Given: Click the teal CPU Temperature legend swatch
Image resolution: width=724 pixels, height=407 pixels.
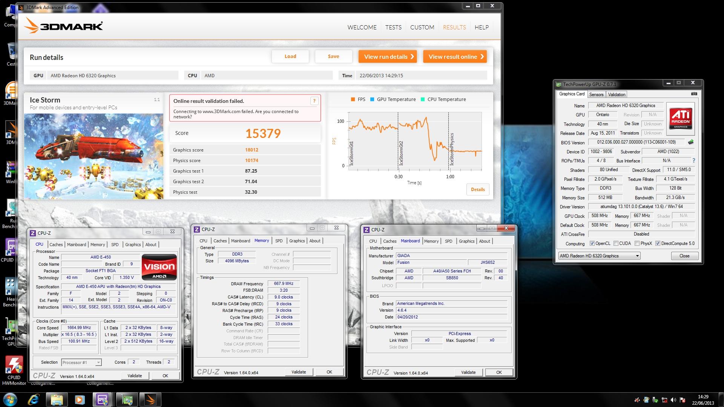Looking at the screenshot, I should 423,99.
